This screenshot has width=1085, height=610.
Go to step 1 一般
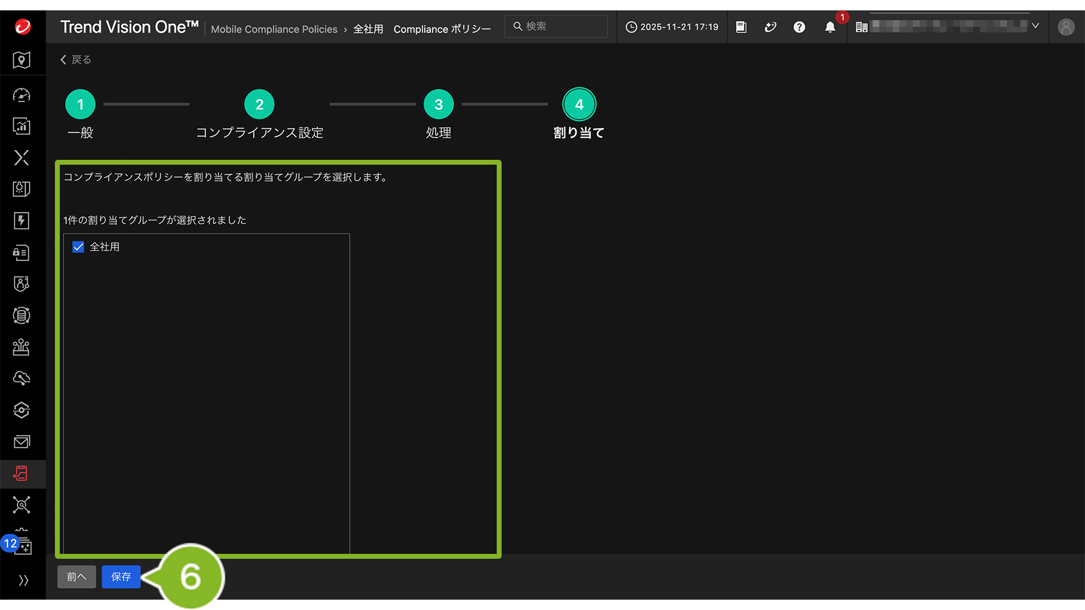click(x=81, y=105)
